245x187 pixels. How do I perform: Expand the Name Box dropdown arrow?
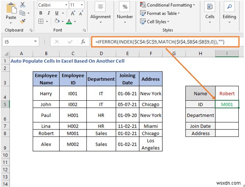pos(35,42)
